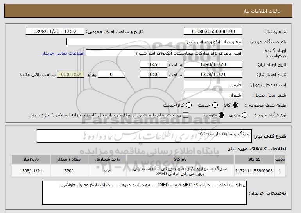Click product code 213211155840008 cell
This screenshot has width=301, height=213.
click(x=254, y=171)
